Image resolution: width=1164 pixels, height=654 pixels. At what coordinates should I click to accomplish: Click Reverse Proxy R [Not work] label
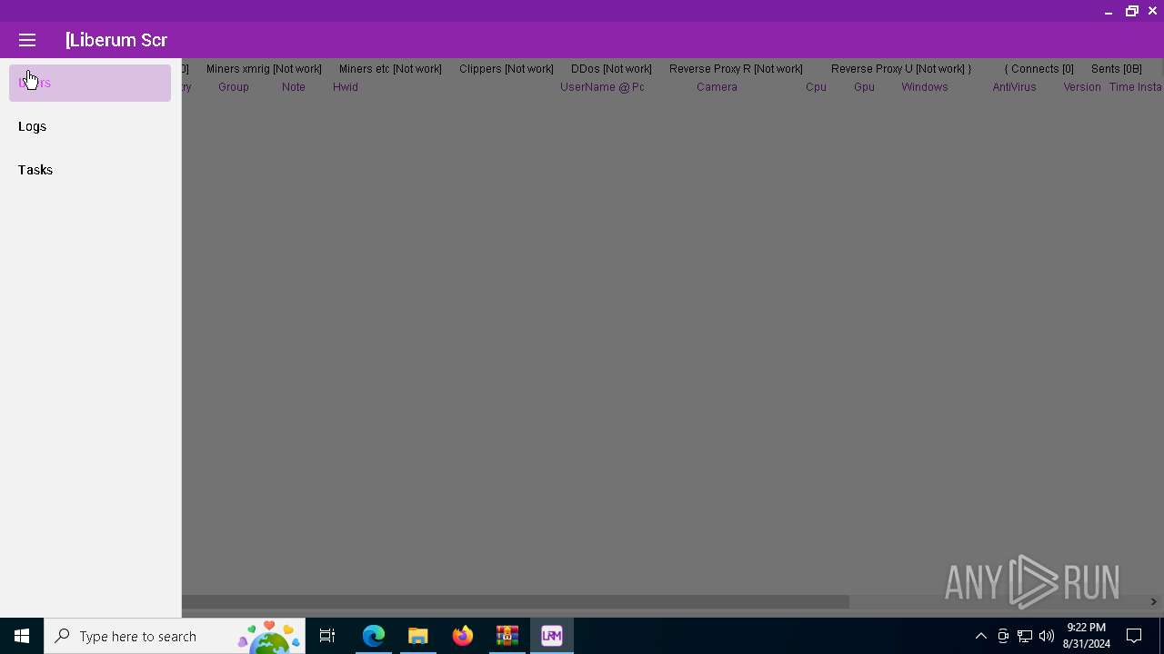tap(736, 69)
